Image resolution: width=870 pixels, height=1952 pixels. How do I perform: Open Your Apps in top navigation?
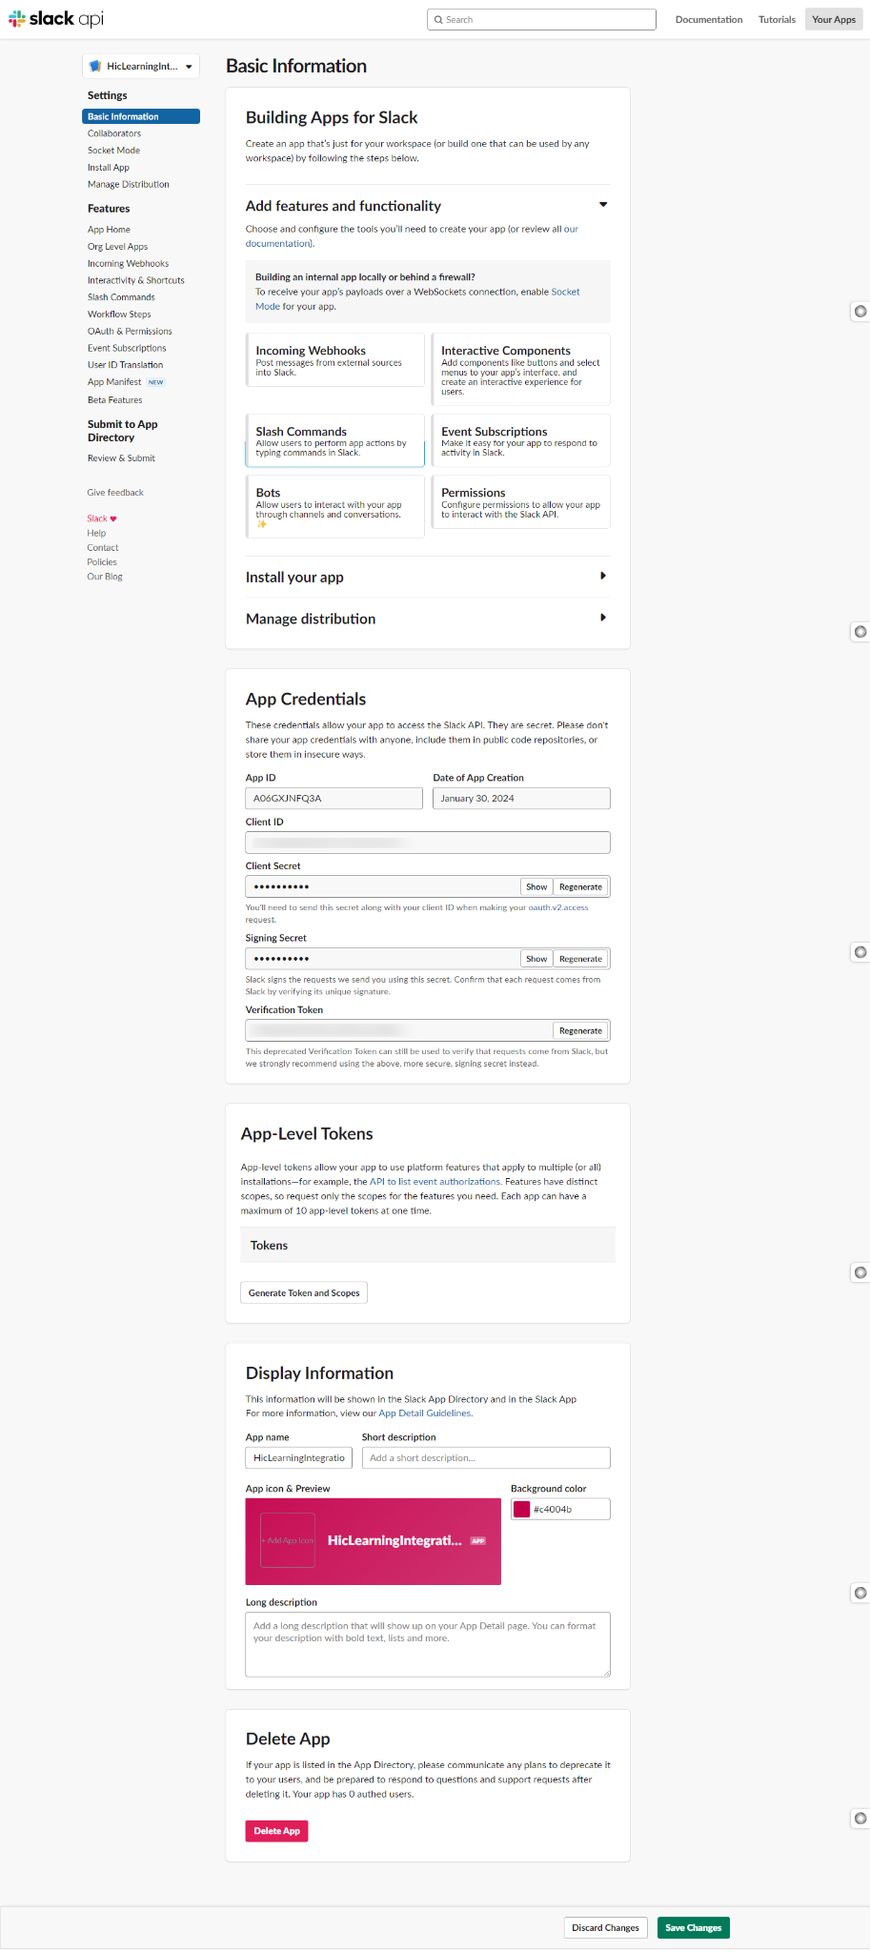tap(834, 19)
